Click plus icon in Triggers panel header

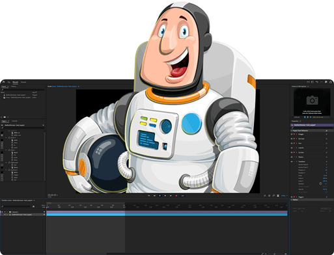coord(43,125)
